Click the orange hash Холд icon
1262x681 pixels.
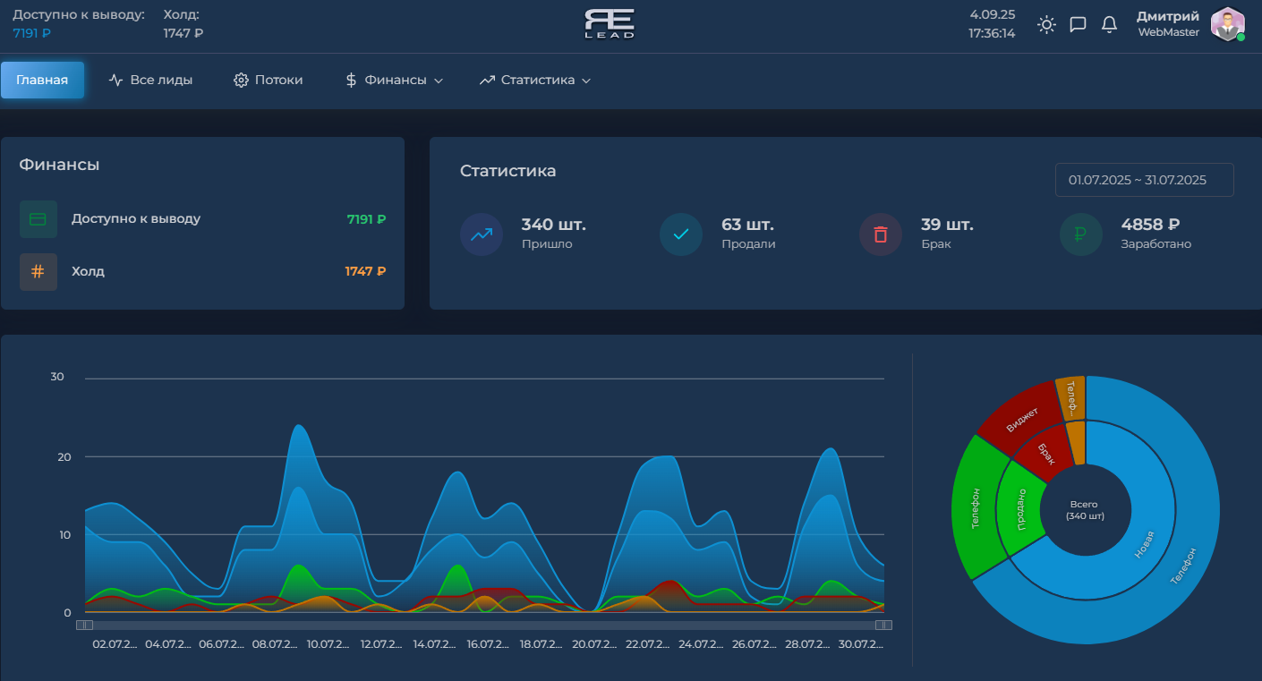tap(38, 272)
